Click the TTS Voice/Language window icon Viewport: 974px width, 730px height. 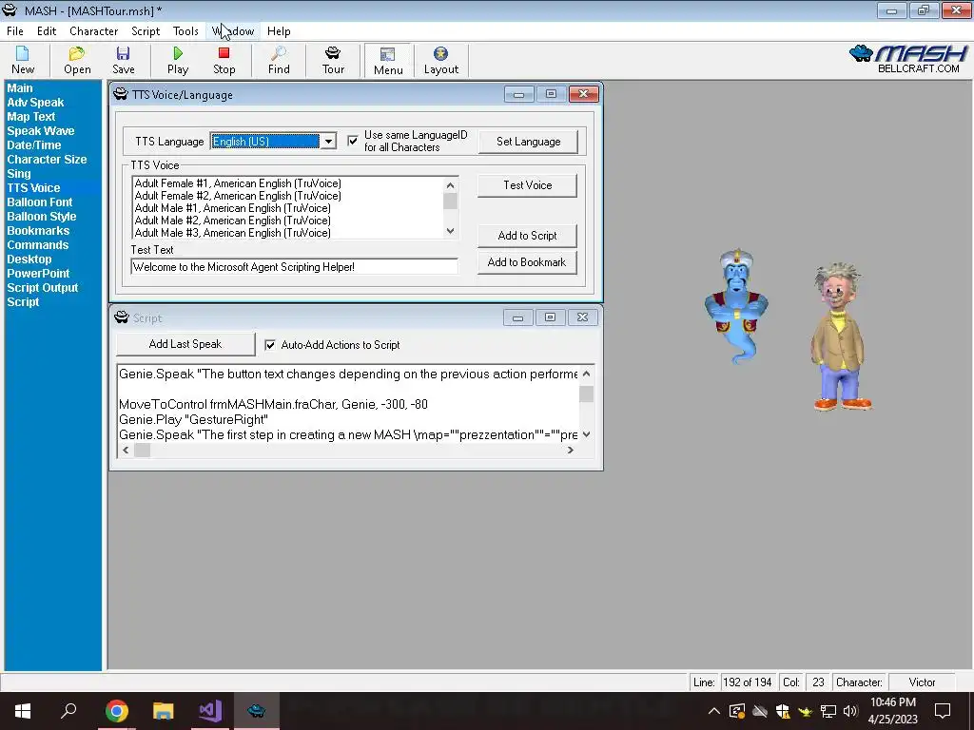point(121,94)
